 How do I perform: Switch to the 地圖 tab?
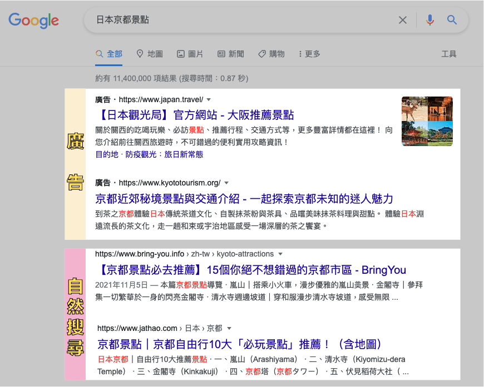tap(150, 54)
